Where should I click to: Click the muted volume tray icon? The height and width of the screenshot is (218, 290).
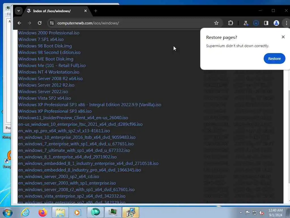tap(261, 213)
